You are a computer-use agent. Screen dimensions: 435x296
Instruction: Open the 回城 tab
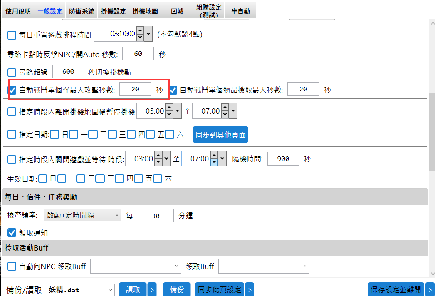click(177, 11)
